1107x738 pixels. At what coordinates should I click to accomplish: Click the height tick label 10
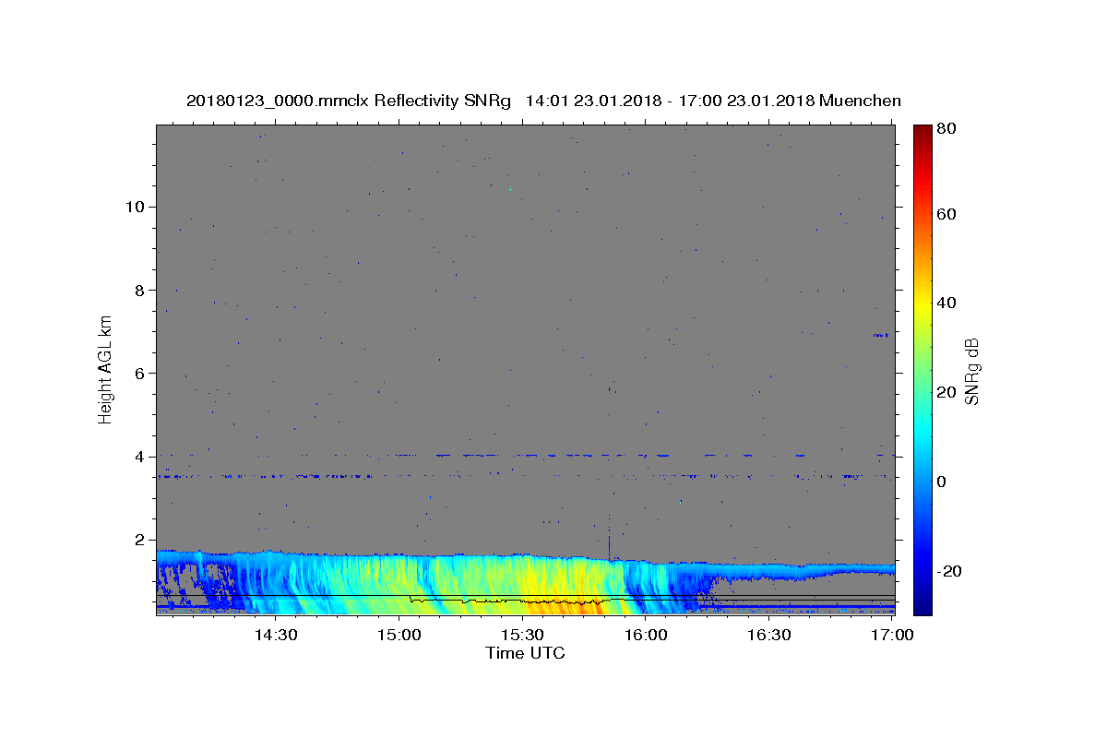[137, 207]
